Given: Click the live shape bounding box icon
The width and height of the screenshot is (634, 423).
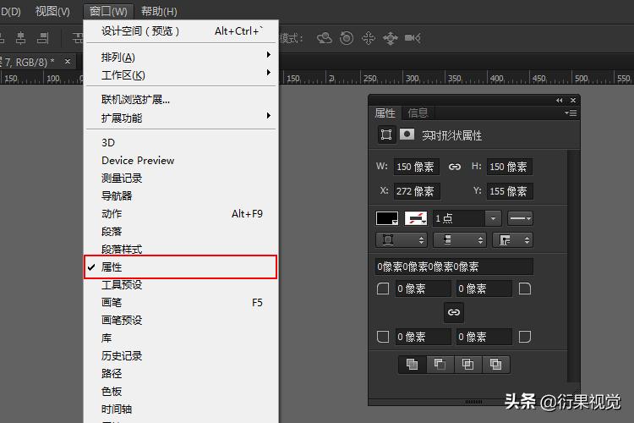Looking at the screenshot, I should pyautogui.click(x=386, y=135).
